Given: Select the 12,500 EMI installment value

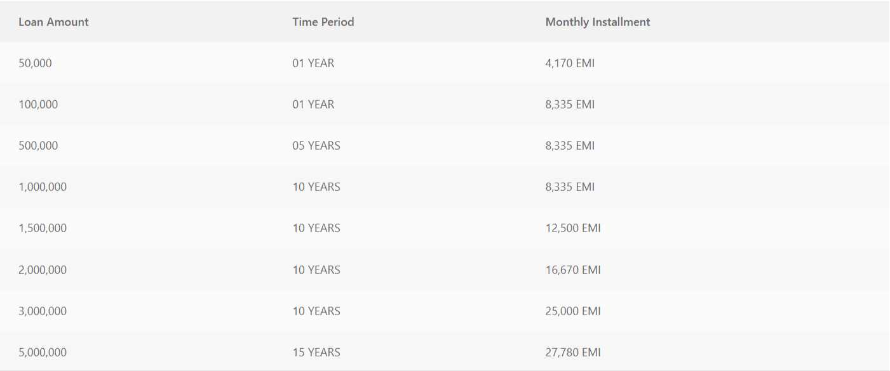Looking at the screenshot, I should [x=572, y=228].
